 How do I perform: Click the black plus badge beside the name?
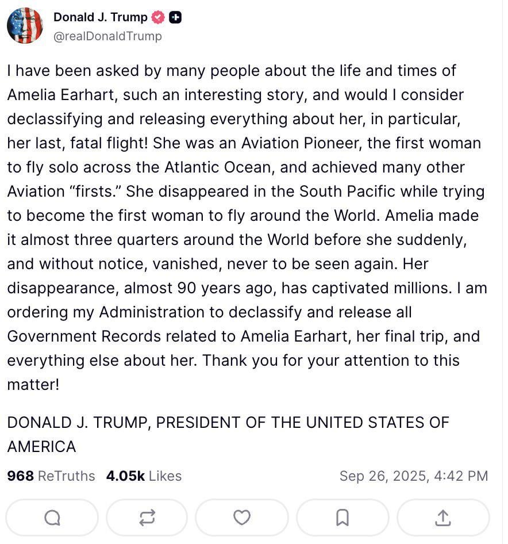[175, 17]
